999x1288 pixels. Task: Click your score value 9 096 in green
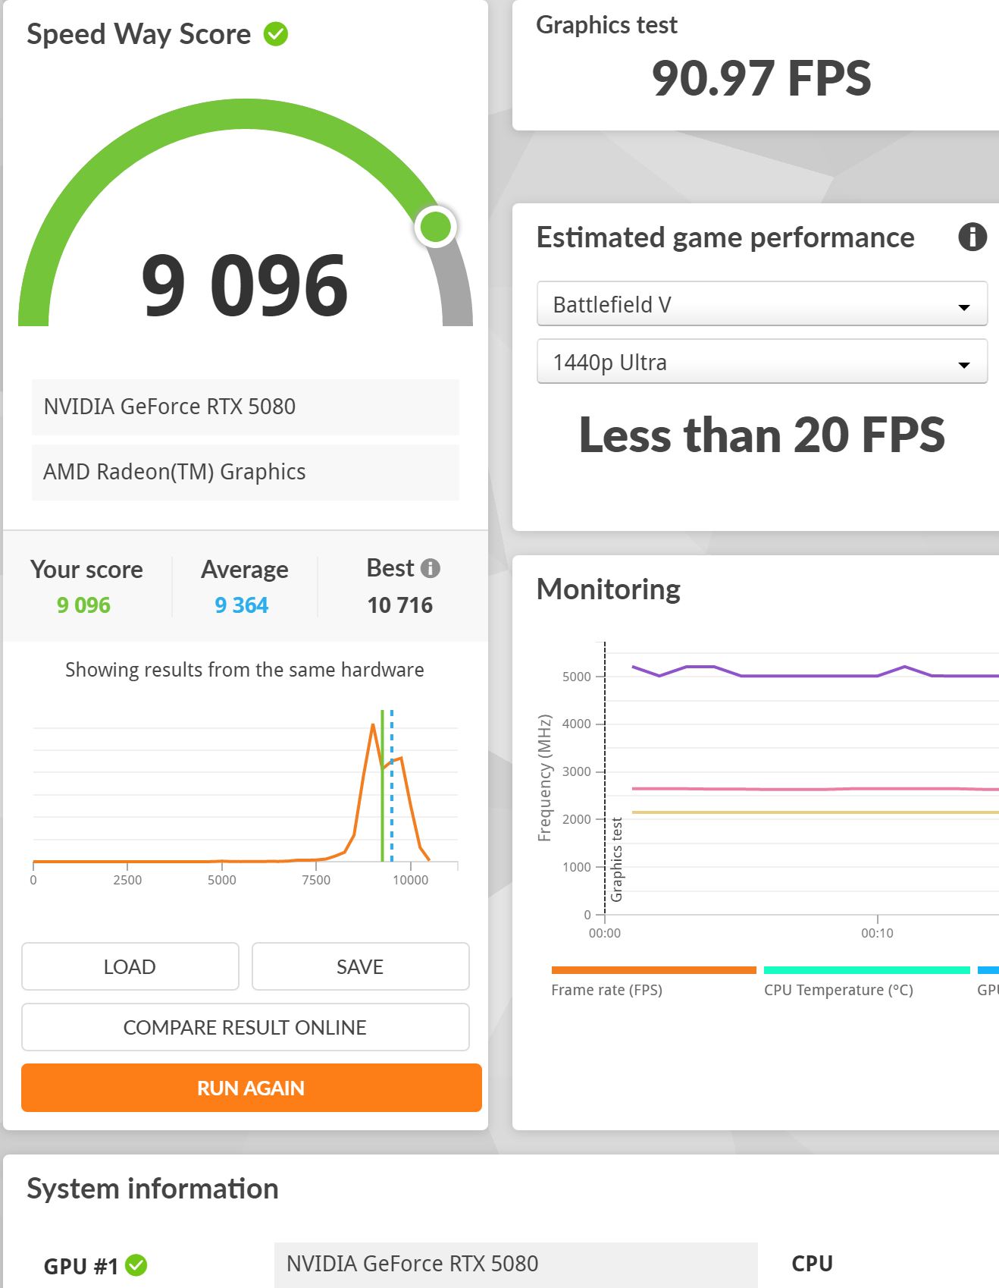(83, 605)
